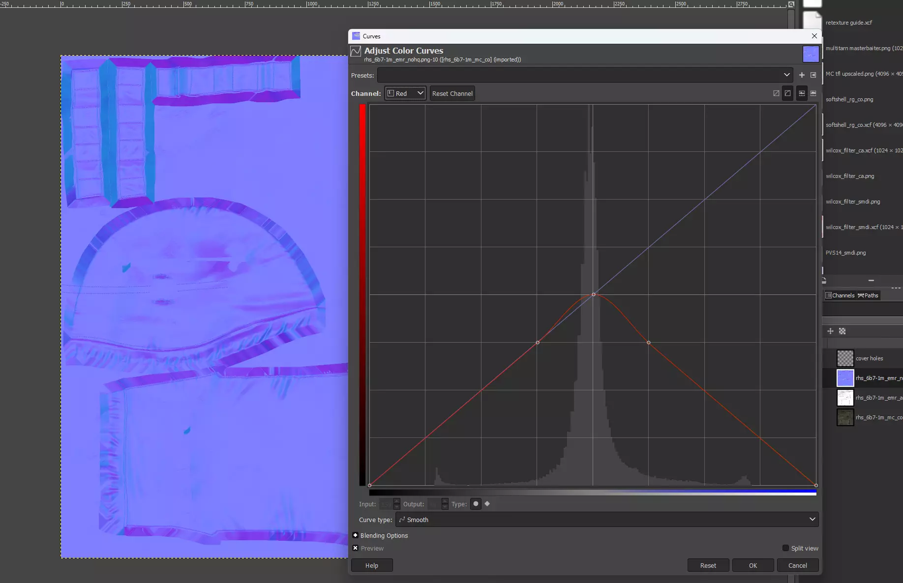The height and width of the screenshot is (583, 903).
Task: Select the cover holes layer thumbnail
Action: pyautogui.click(x=845, y=358)
